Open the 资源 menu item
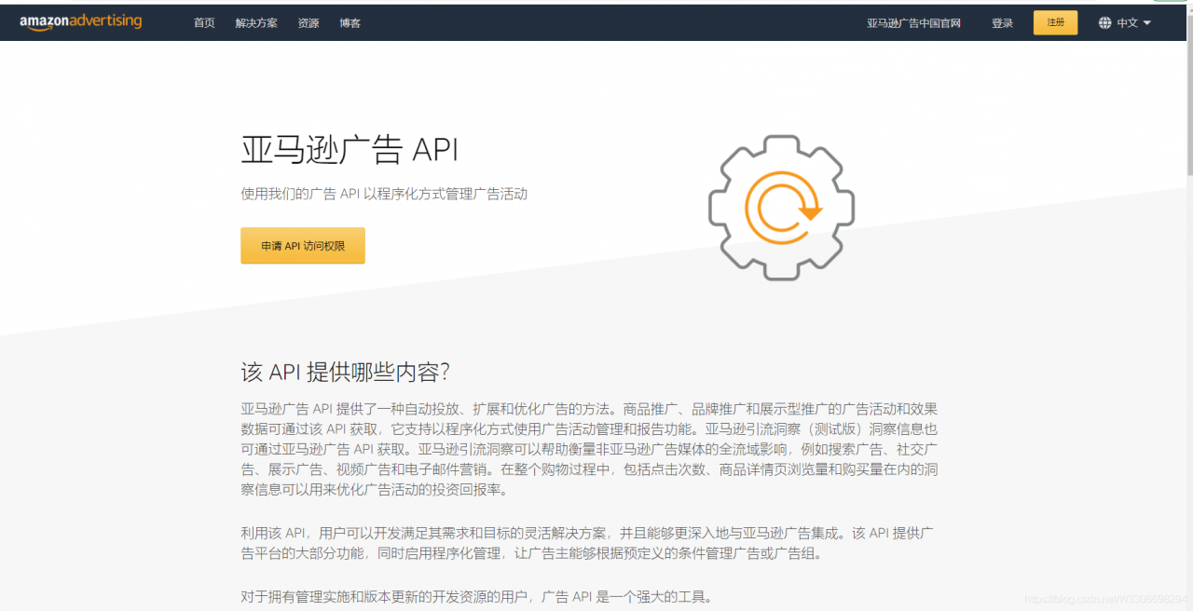Image resolution: width=1193 pixels, height=611 pixels. coord(309,23)
